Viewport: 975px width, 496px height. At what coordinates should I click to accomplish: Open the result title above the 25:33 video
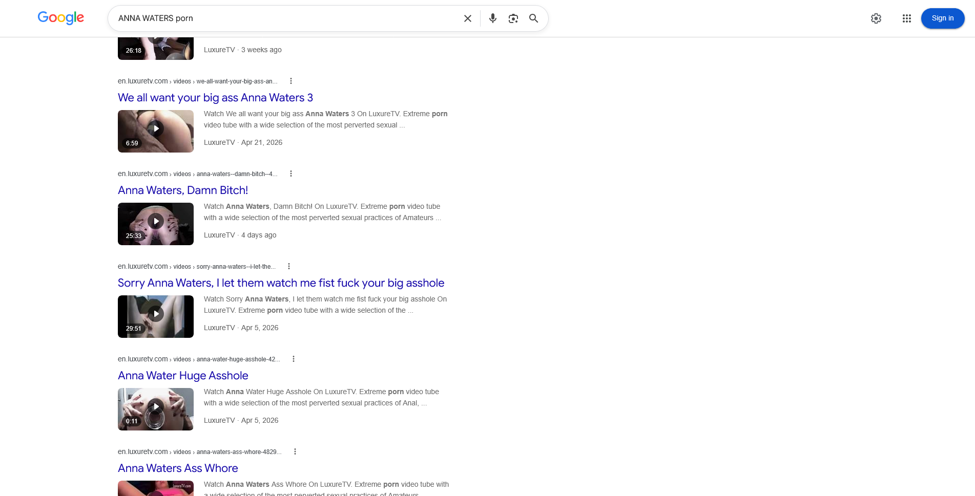click(183, 190)
